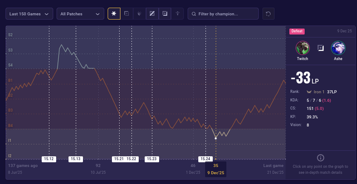
Task: Click the Iron rank emblem icon
Action: [x=309, y=92]
